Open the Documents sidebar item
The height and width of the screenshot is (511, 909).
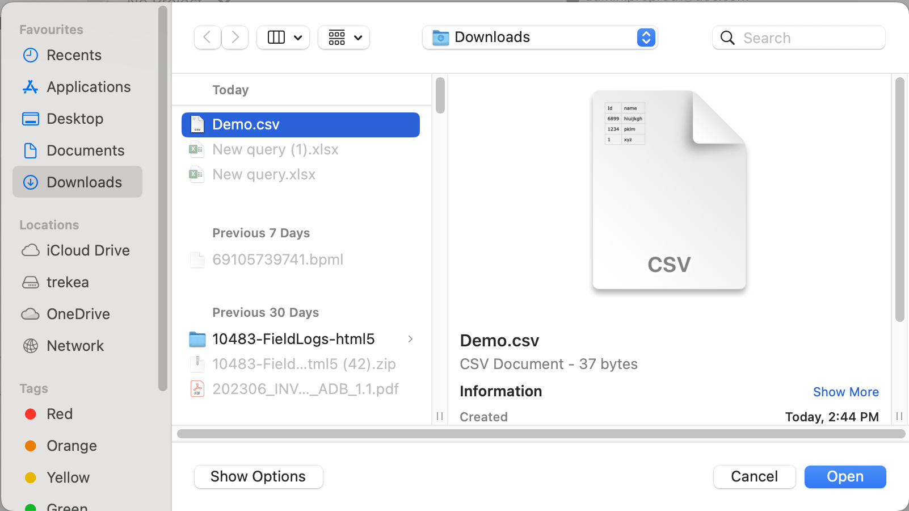85,150
